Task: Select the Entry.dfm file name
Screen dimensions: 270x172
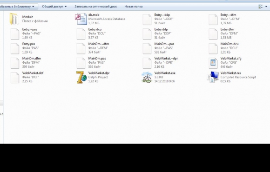Action: click(227, 29)
